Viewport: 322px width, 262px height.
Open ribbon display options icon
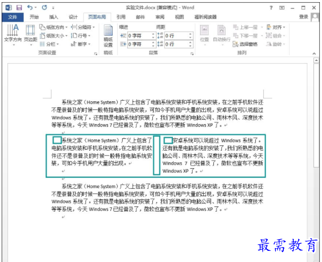click(282, 8)
